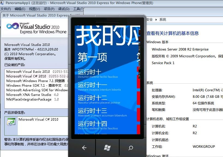Select Microsoft XNA Game Studio 4.0 row
223x157 pixels.
point(37,95)
